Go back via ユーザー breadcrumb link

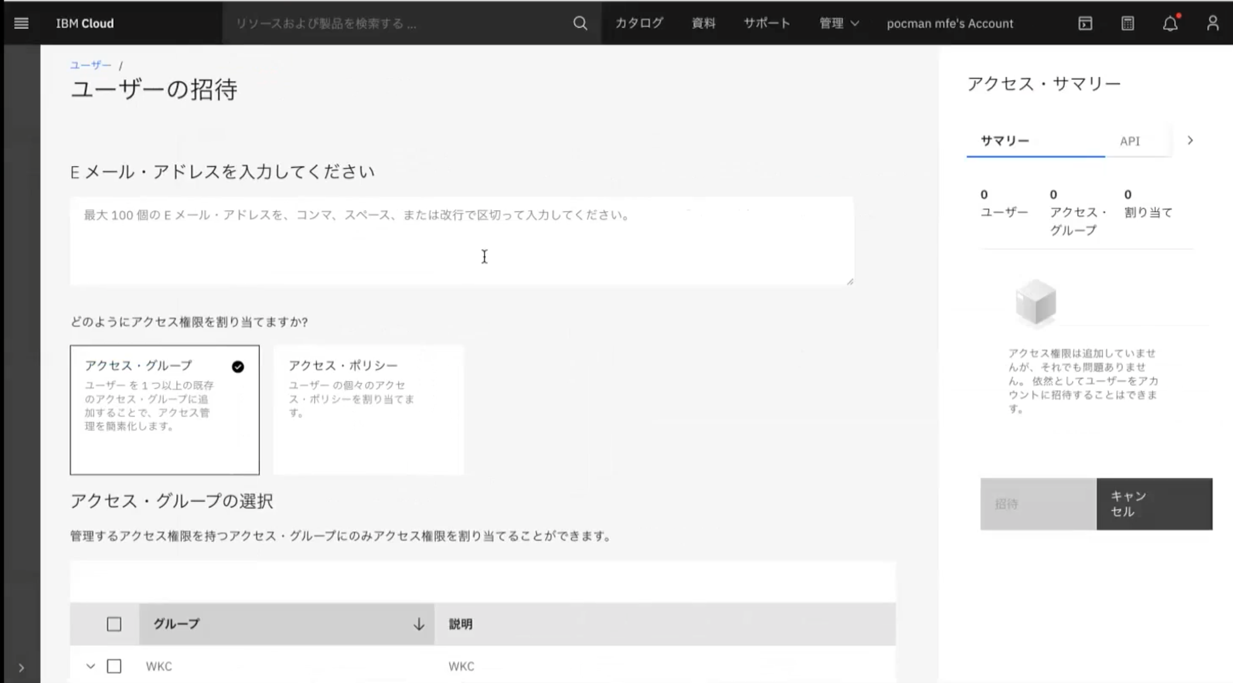pyautogui.click(x=91, y=65)
